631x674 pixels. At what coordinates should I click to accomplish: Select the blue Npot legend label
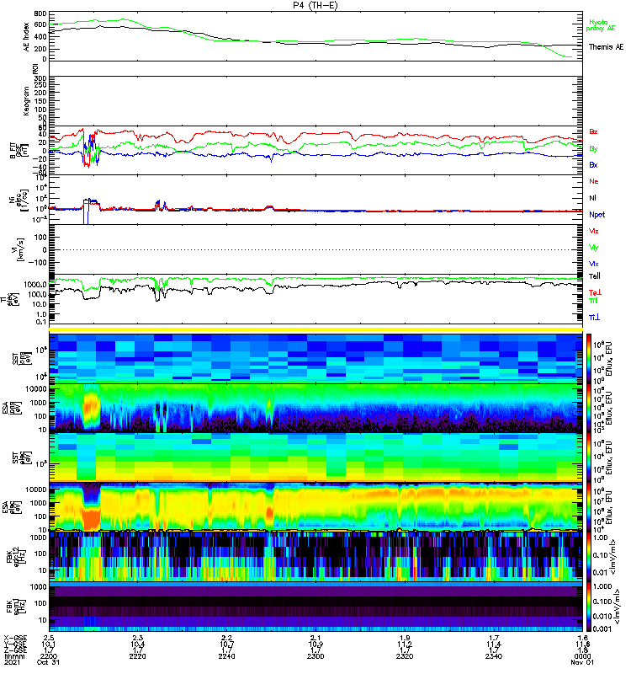[597, 215]
